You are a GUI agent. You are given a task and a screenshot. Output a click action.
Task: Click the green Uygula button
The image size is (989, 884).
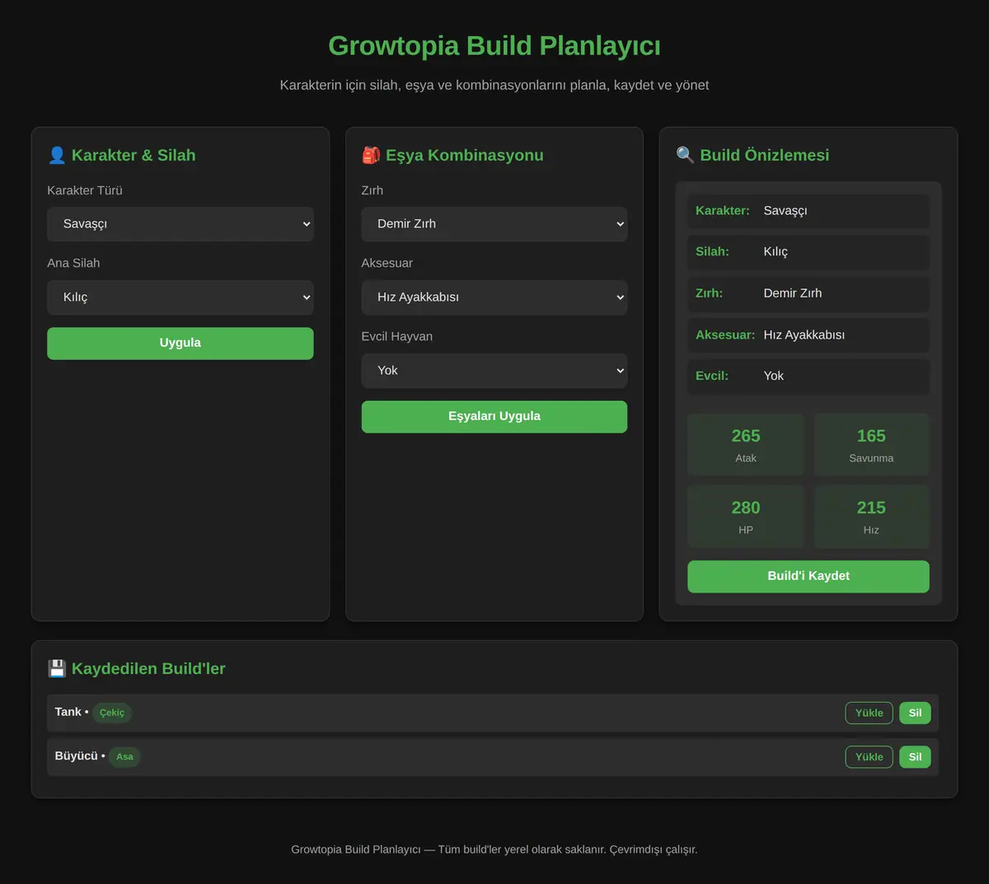pyautogui.click(x=180, y=344)
